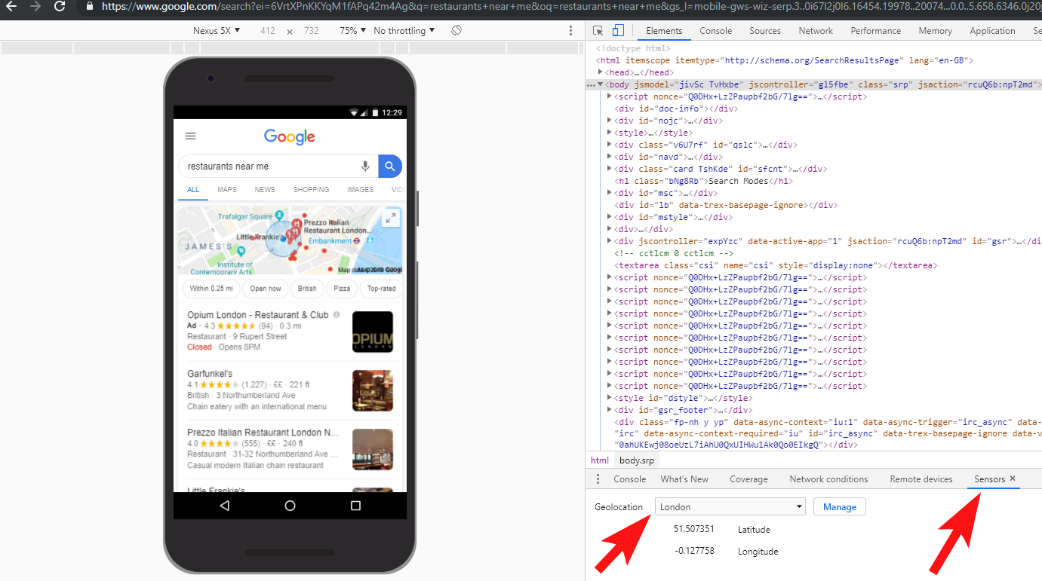Image resolution: width=1042 pixels, height=581 pixels.
Task: Switch to the Console tab
Action: (716, 31)
